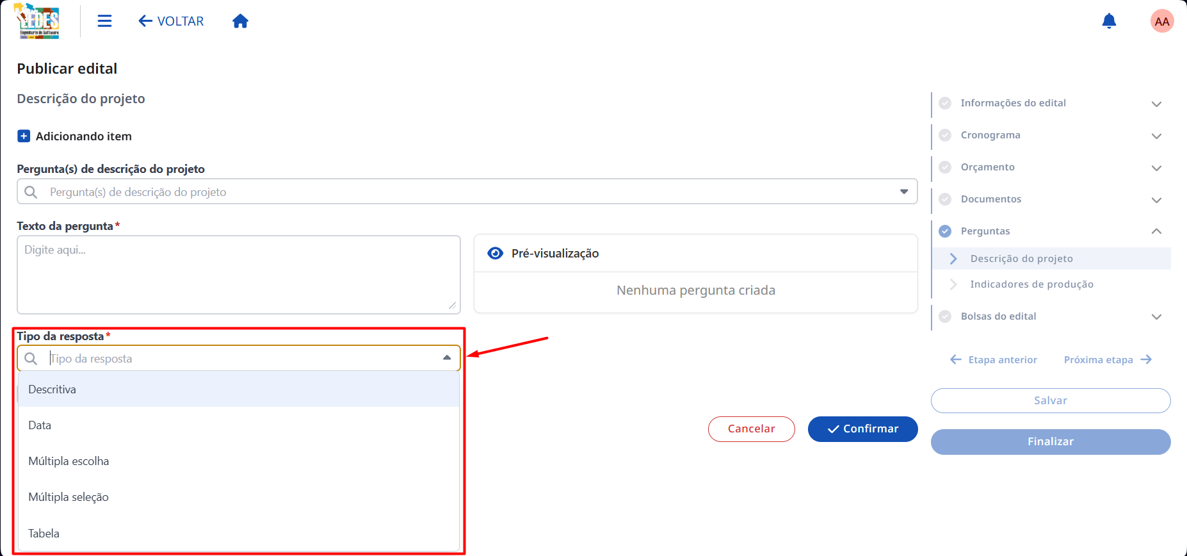Click the Cancelar button
The image size is (1187, 556).
[752, 429]
